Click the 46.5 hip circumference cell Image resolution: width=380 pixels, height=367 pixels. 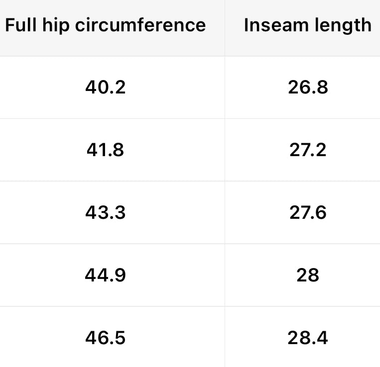coord(105,338)
